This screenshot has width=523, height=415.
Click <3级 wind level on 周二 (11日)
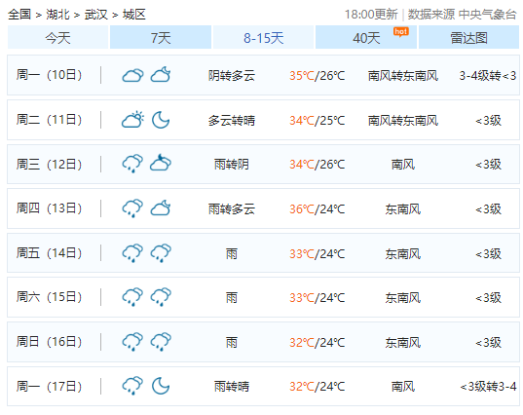coord(488,121)
